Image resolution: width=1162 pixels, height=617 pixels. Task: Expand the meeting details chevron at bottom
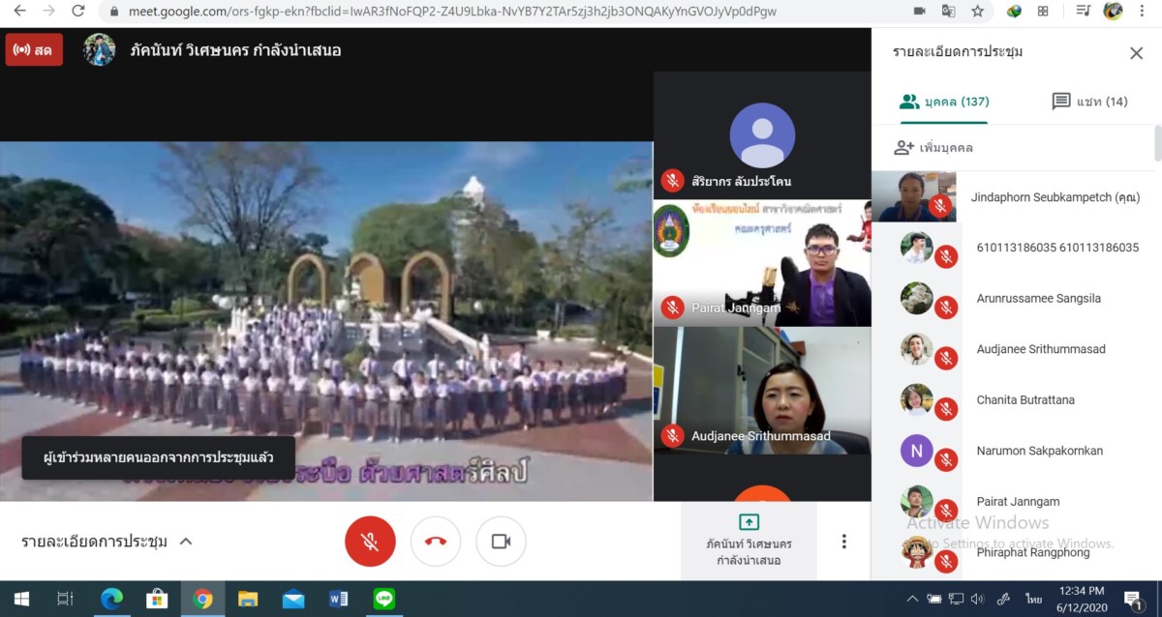[186, 542]
